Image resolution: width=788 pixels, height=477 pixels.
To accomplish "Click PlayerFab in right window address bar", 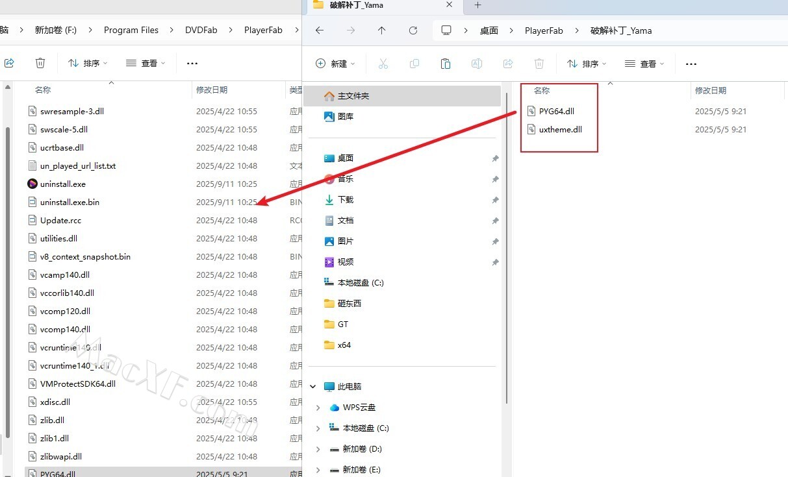I will click(x=544, y=31).
